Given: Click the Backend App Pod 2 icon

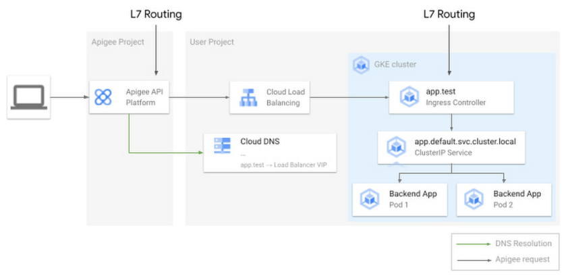Looking at the screenshot, I should click(x=474, y=199).
